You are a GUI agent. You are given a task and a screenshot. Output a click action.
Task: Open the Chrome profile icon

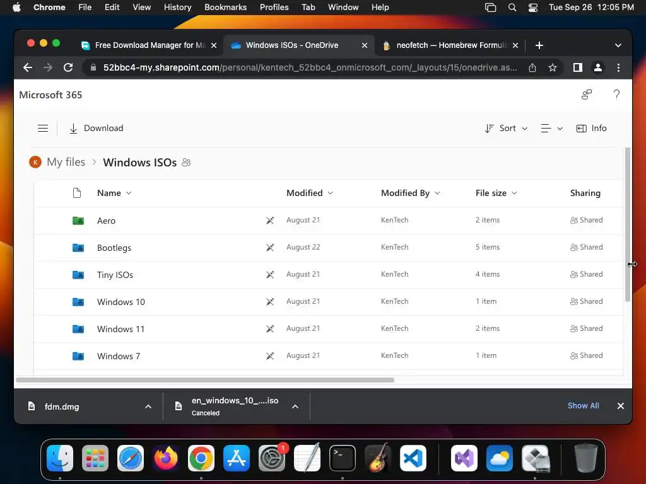598,67
